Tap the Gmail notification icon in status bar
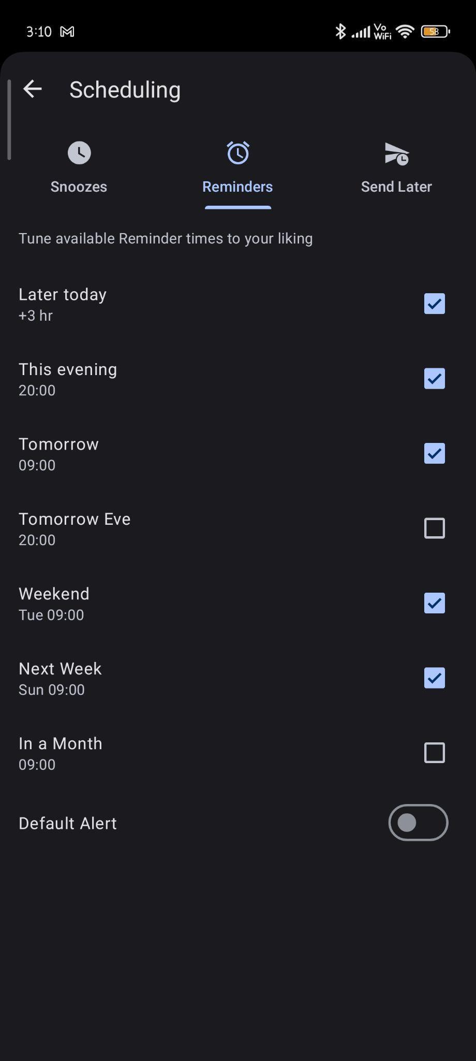 pyautogui.click(x=67, y=32)
